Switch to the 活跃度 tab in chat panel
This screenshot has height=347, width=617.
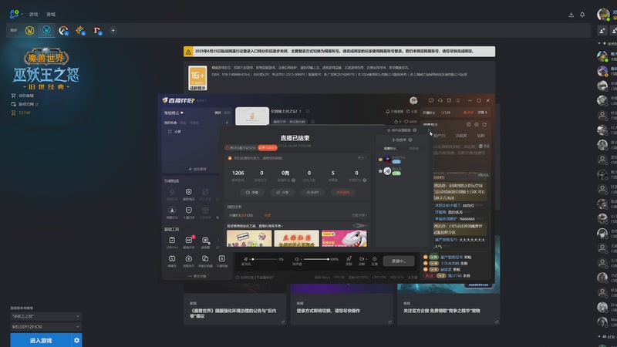pos(460,136)
